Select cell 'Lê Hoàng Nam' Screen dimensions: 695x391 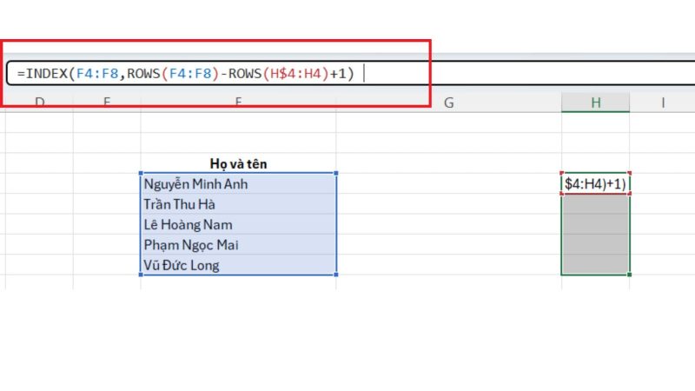tap(238, 224)
